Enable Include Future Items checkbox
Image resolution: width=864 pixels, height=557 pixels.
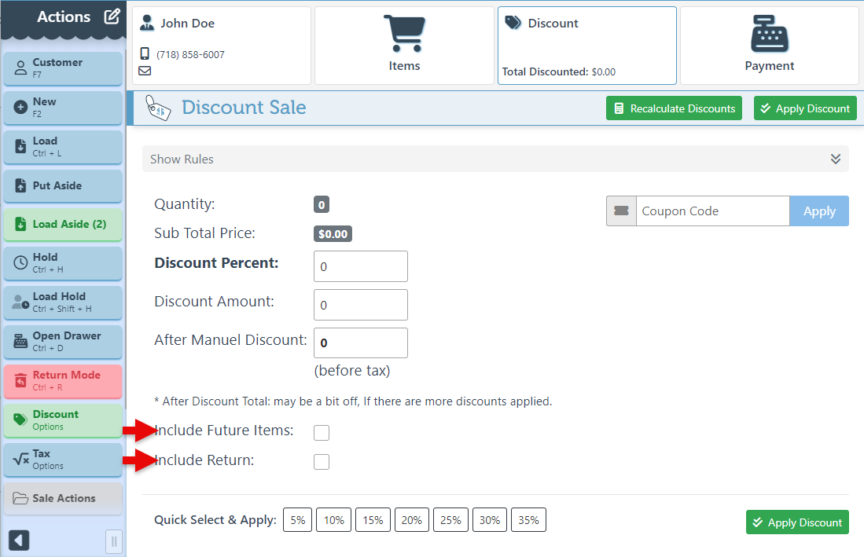tap(322, 433)
